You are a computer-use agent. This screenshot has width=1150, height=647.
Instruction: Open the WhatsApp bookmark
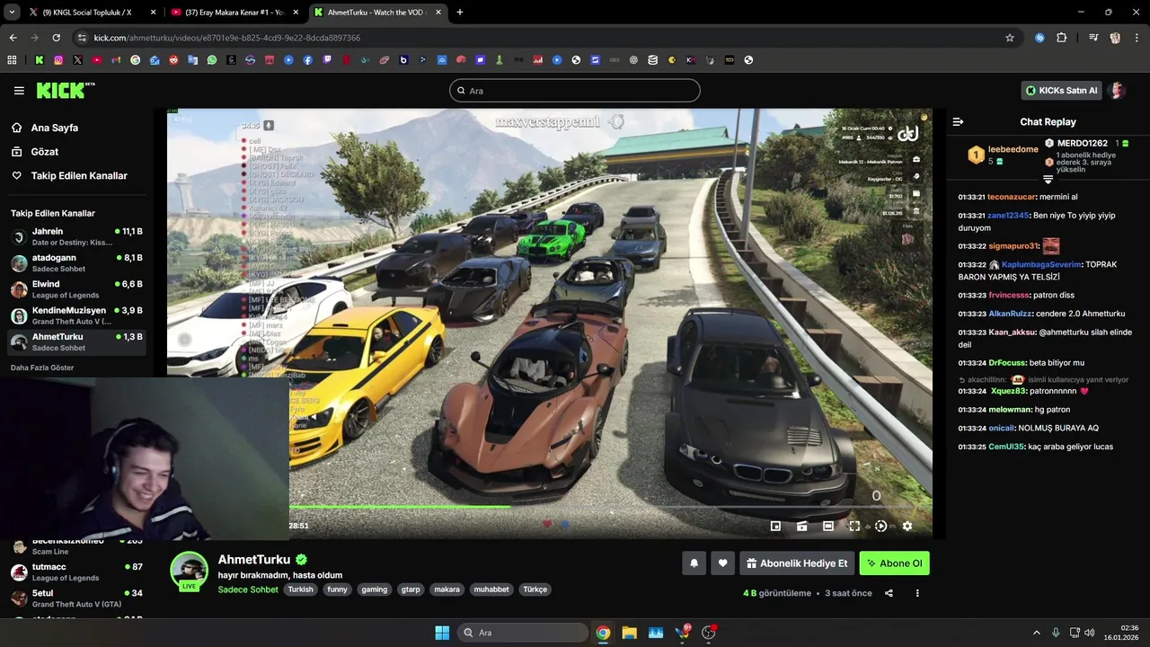[x=212, y=60]
